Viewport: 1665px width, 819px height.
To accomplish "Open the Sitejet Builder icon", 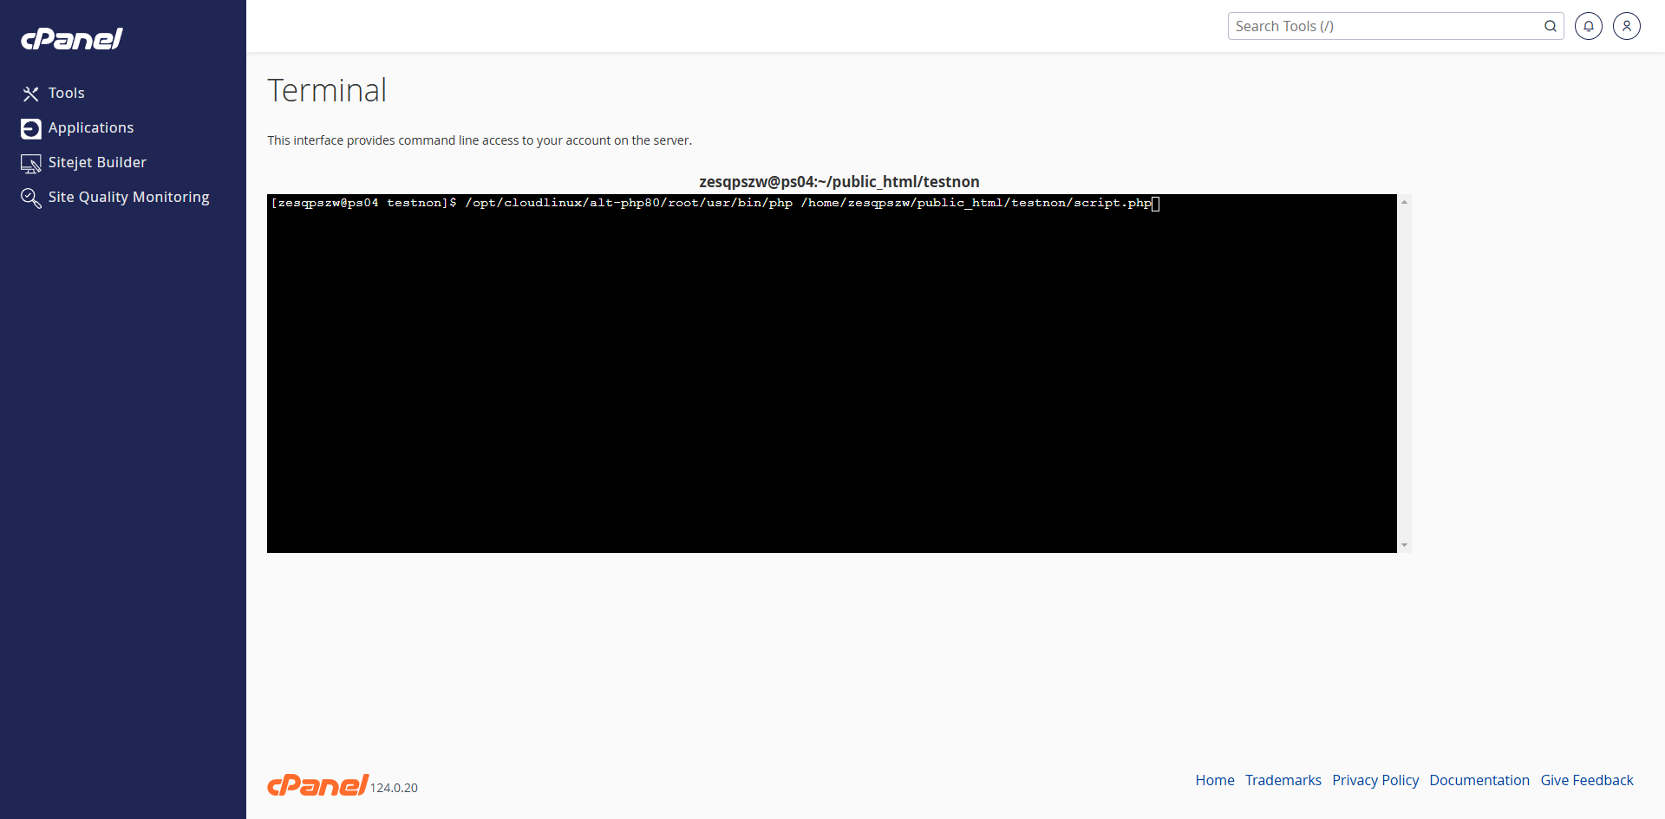I will click(31, 163).
